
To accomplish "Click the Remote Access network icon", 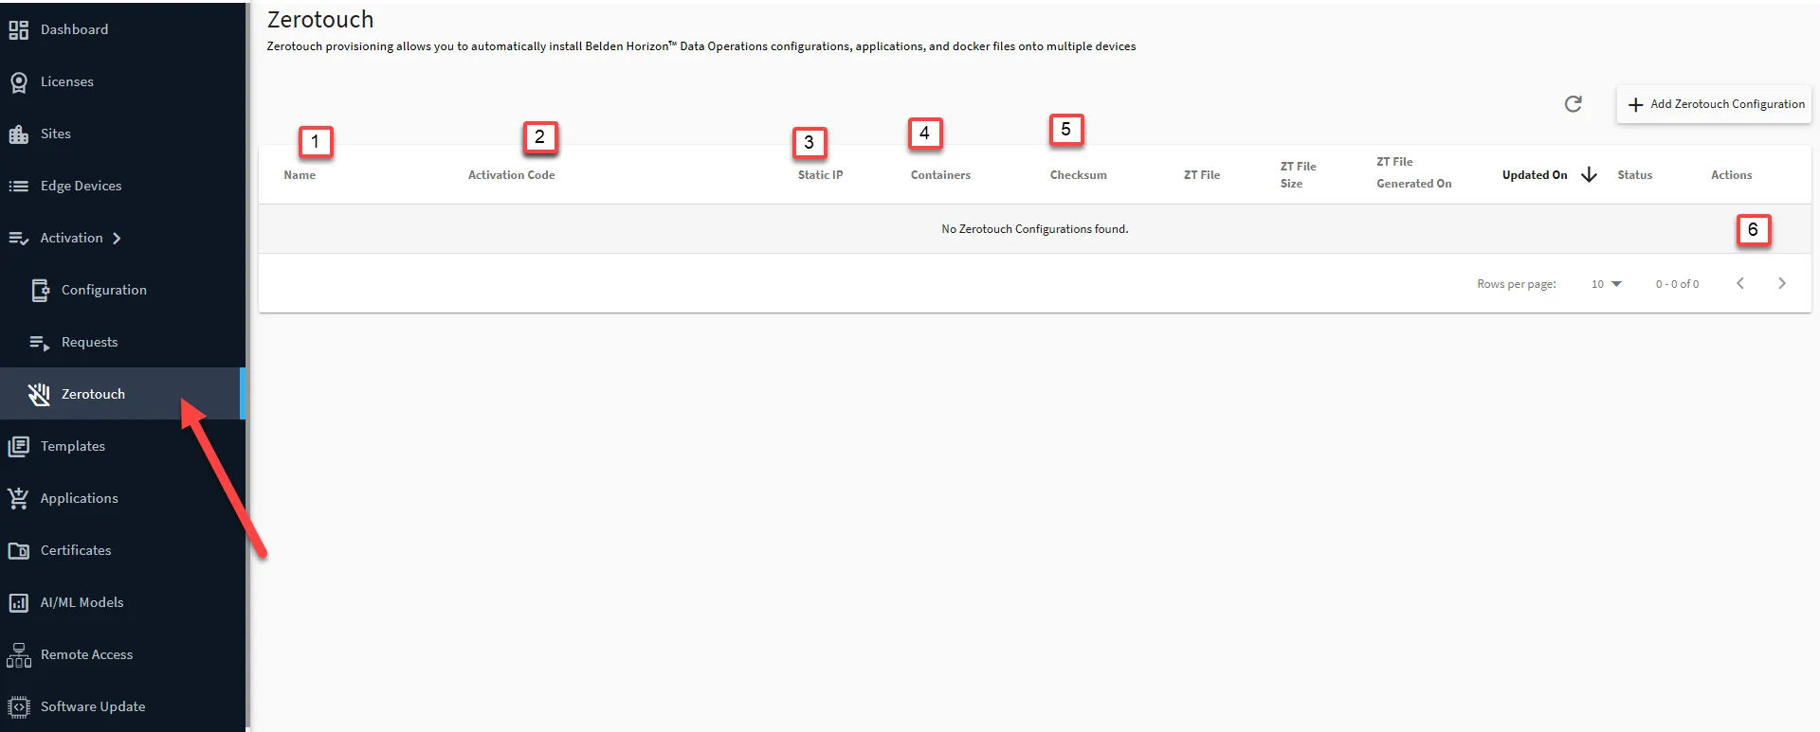I will [x=18, y=655].
